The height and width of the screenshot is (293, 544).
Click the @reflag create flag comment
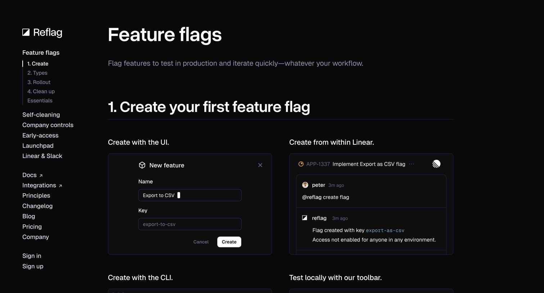pyautogui.click(x=326, y=197)
